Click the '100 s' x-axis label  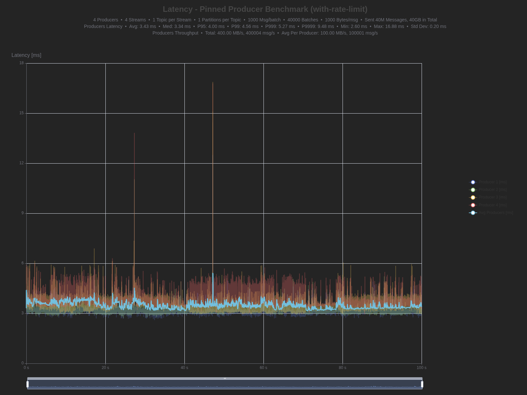pos(421,368)
